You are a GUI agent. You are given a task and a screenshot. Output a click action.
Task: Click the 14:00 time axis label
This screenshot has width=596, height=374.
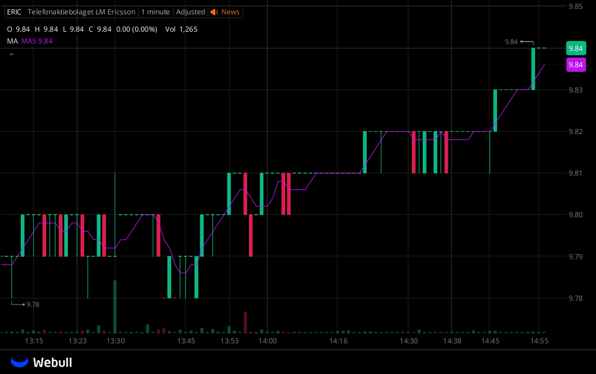267,341
